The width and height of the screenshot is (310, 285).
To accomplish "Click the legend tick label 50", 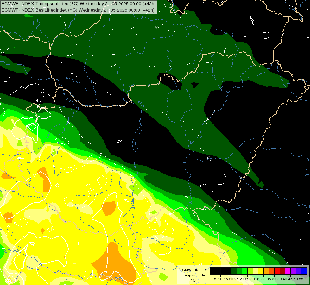I will (x=296, y=279).
